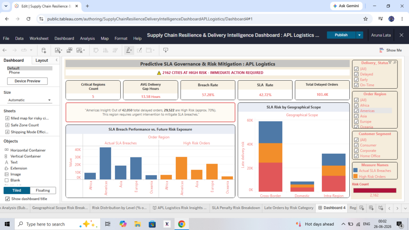409x230 pixels.
Task: Click the Download presentation icon
Action: point(166,50)
